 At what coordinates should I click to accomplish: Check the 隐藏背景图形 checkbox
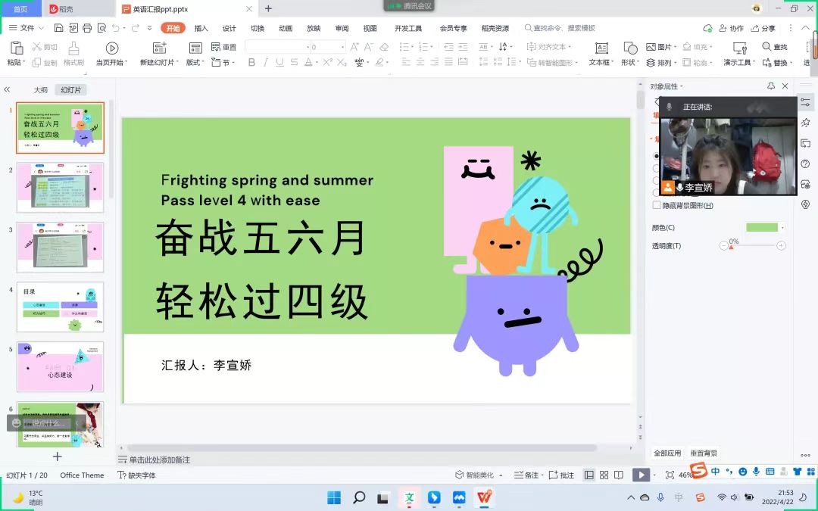pos(657,205)
